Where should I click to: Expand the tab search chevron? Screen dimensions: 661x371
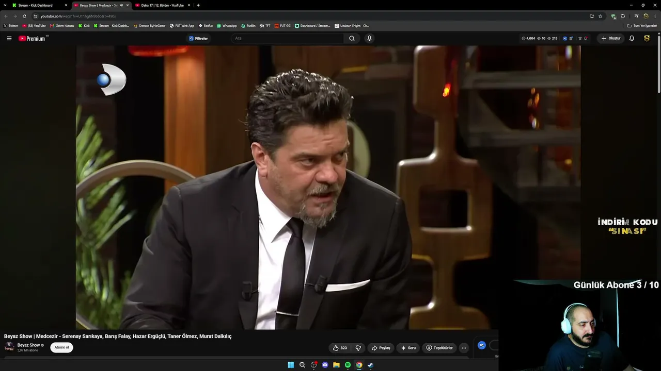point(4,5)
